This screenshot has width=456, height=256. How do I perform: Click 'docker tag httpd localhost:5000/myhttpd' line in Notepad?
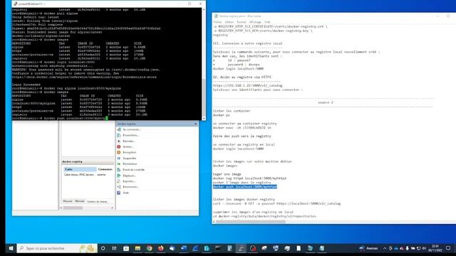point(249,178)
